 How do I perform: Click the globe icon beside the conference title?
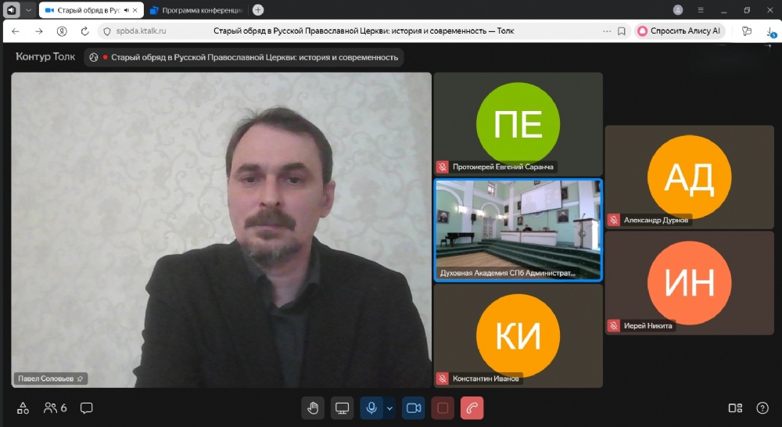pos(93,57)
